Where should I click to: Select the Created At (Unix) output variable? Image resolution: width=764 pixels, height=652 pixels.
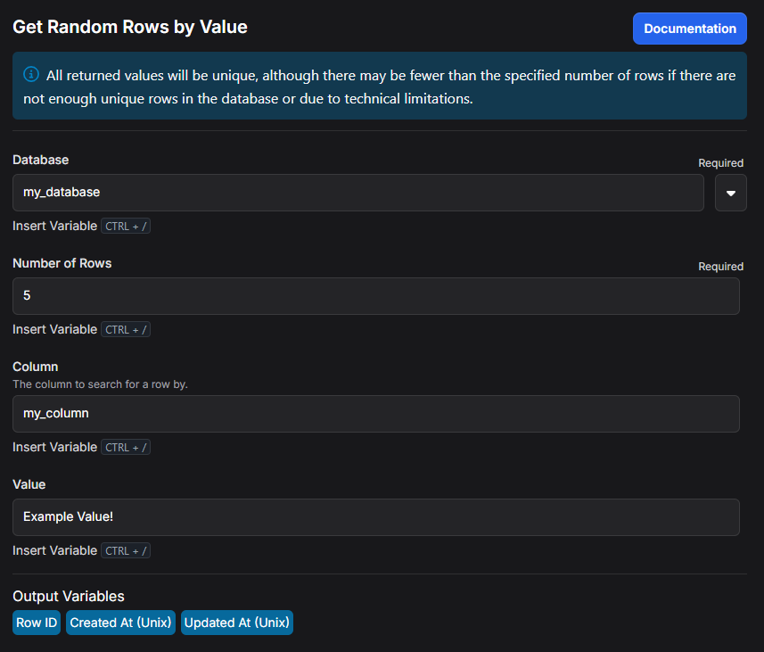tap(121, 623)
